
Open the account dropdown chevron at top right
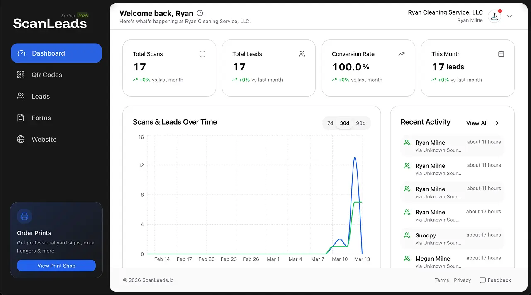click(x=509, y=16)
